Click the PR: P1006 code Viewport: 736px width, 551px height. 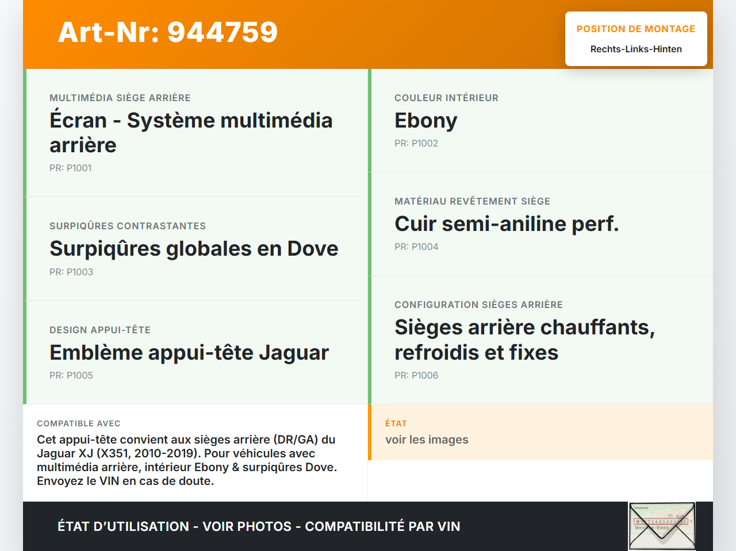[416, 375]
